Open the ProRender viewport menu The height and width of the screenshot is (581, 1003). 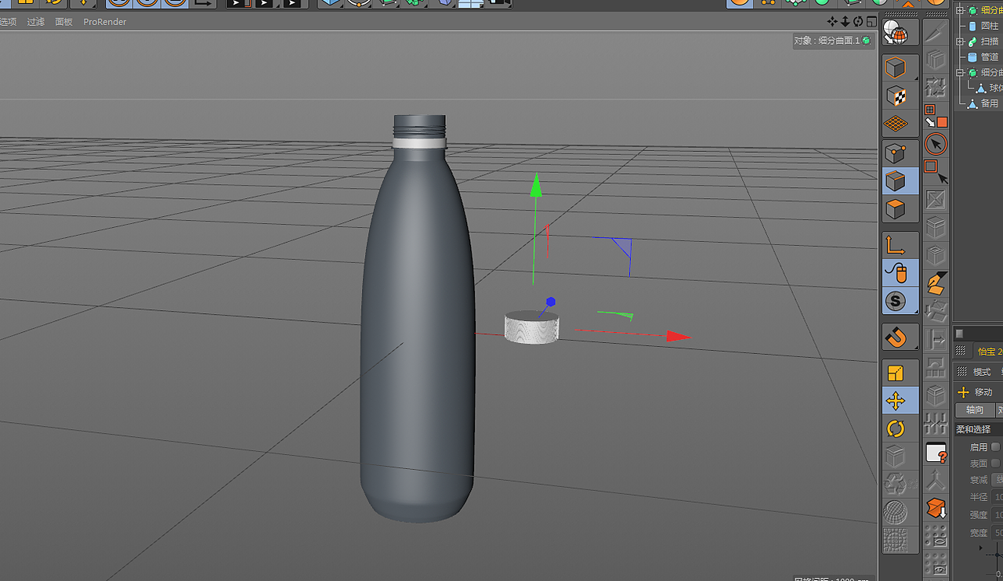[105, 22]
